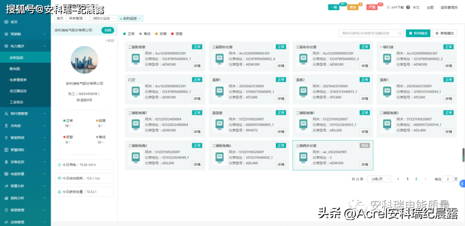The height and width of the screenshot is (226, 465).
Task: Collapse the 电力集抄 sidebar menu
Action: [x=25, y=46]
